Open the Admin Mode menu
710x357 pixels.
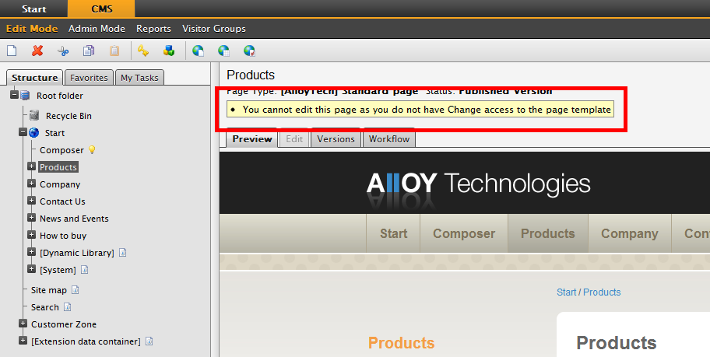pyautogui.click(x=97, y=29)
